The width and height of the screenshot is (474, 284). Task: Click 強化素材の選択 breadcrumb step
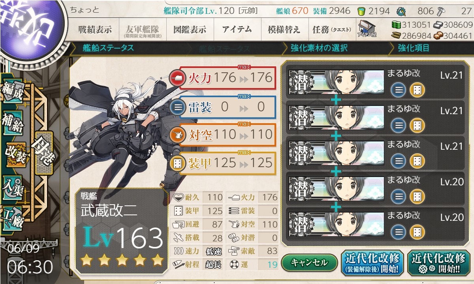pos(319,48)
